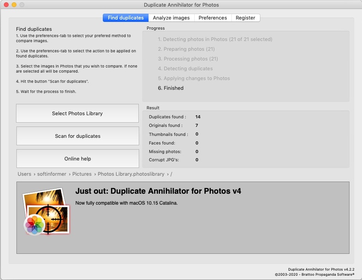Image resolution: width=362 pixels, height=280 pixels.
Task: Click the window title 'Duplicate Annihilator for Photos'
Action: tap(181, 5)
